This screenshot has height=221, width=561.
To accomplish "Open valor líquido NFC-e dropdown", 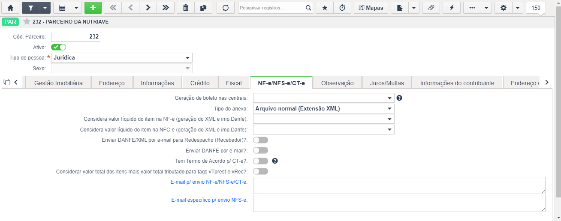I will coord(324,129).
